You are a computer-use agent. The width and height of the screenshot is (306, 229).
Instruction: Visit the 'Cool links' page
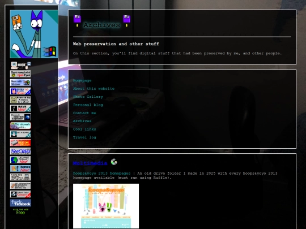click(x=84, y=129)
